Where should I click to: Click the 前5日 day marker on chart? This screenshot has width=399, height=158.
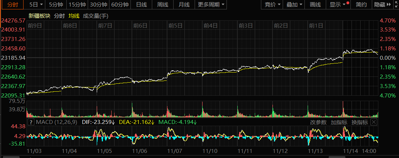(x=175, y=25)
